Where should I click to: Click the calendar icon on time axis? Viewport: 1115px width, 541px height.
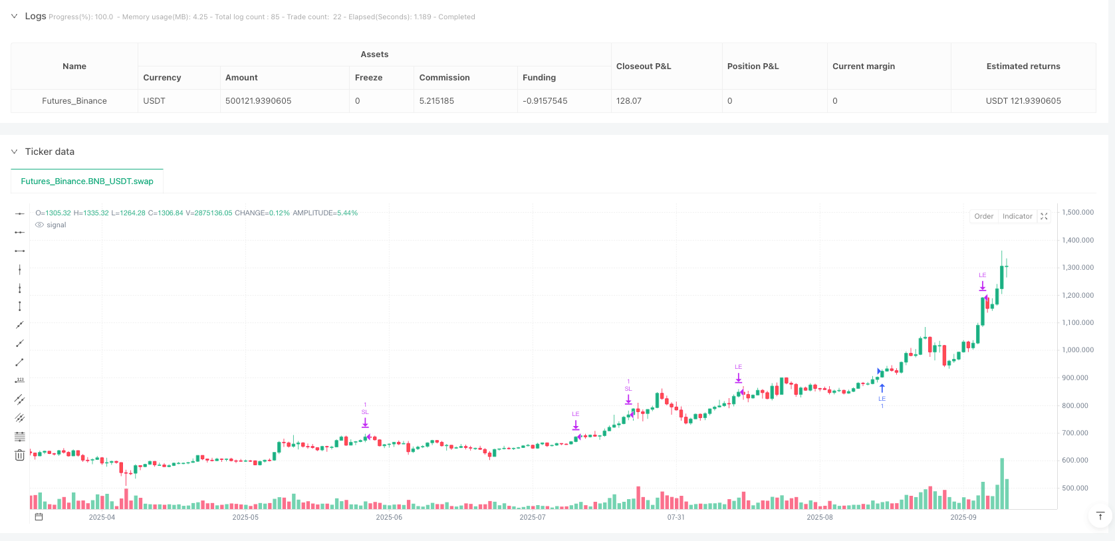click(x=39, y=517)
